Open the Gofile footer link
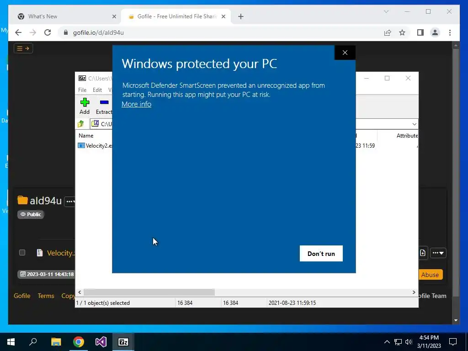This screenshot has width=468, height=351. tap(22, 296)
